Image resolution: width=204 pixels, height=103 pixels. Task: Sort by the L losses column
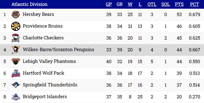140,4
